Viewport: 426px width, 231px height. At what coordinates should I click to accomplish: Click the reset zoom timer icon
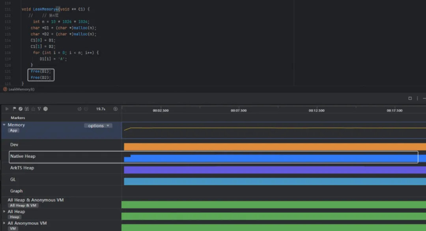pos(79,109)
